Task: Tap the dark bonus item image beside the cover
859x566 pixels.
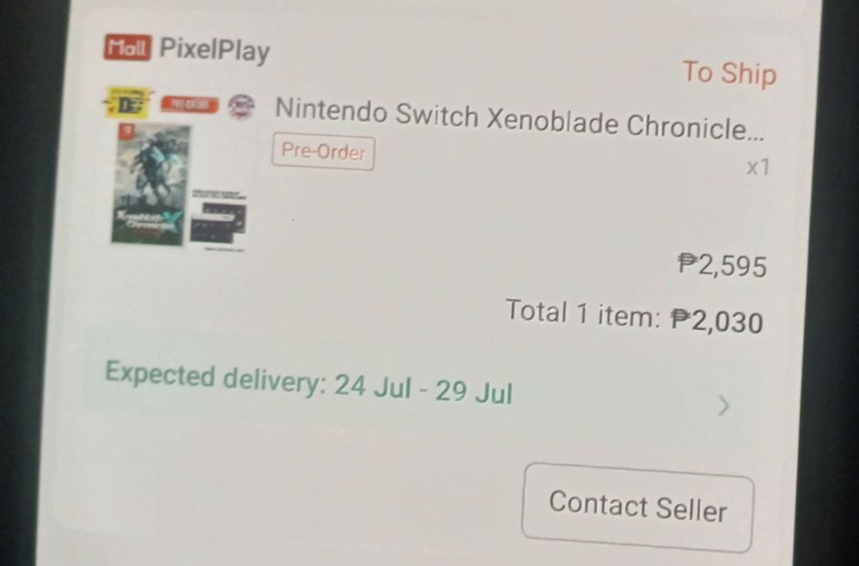Action: (x=218, y=222)
